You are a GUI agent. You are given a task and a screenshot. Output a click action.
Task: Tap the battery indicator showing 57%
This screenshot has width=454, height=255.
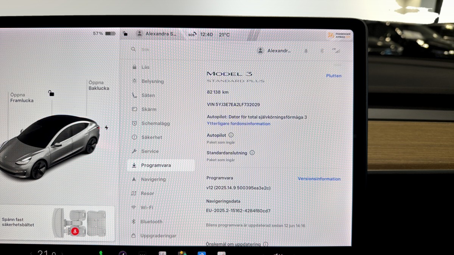(x=104, y=34)
